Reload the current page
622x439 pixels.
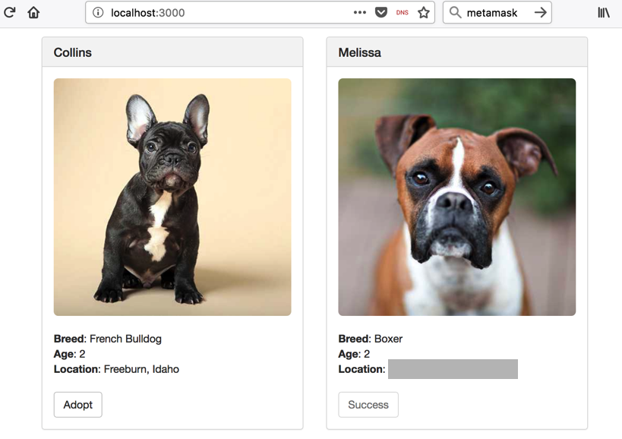[10, 12]
